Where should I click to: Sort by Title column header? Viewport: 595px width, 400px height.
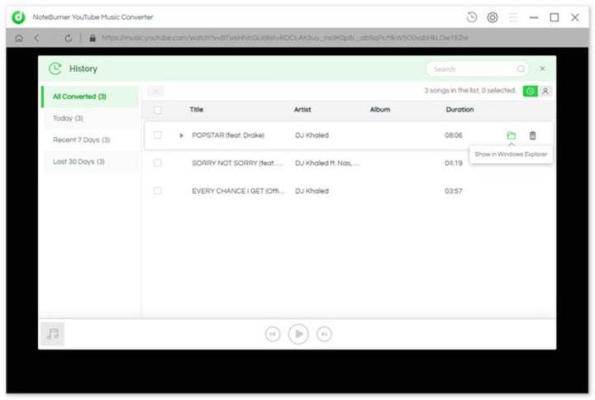click(197, 110)
